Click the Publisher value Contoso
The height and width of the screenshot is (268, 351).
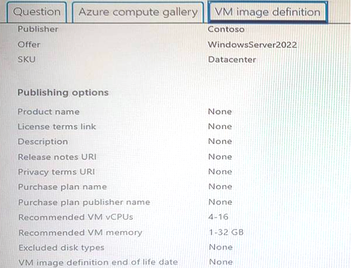tap(226, 29)
